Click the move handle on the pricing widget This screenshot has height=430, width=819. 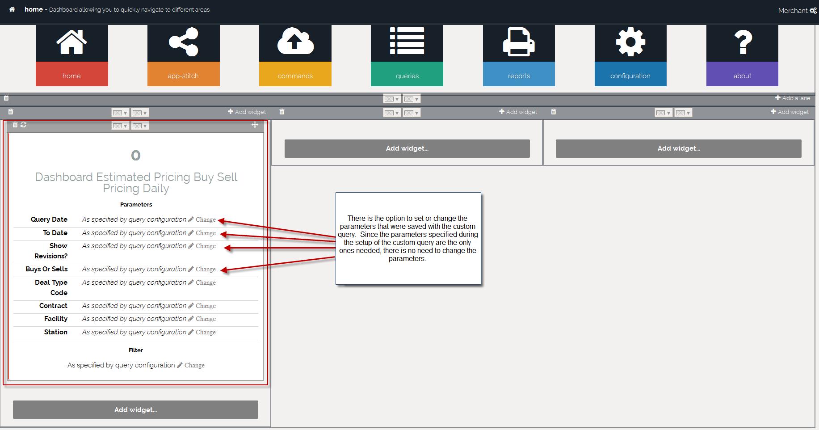pyautogui.click(x=255, y=125)
